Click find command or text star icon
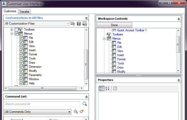This screenshot has width=187, height=120. tap(76, 111)
